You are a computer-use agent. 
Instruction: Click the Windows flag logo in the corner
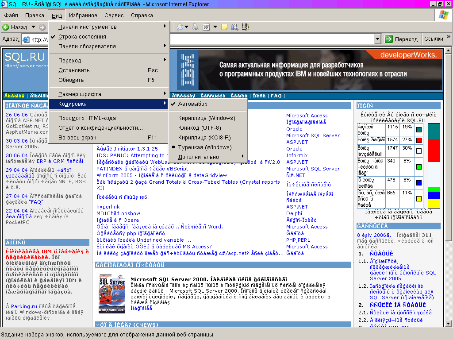pos(443,15)
